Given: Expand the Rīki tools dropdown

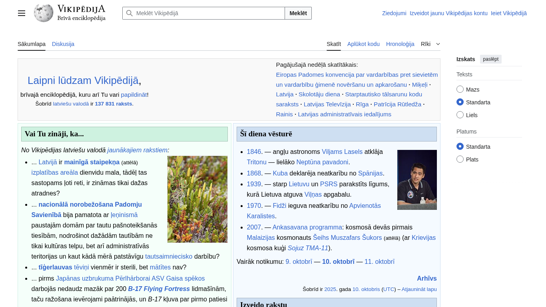Looking at the screenshot, I should pyautogui.click(x=430, y=44).
